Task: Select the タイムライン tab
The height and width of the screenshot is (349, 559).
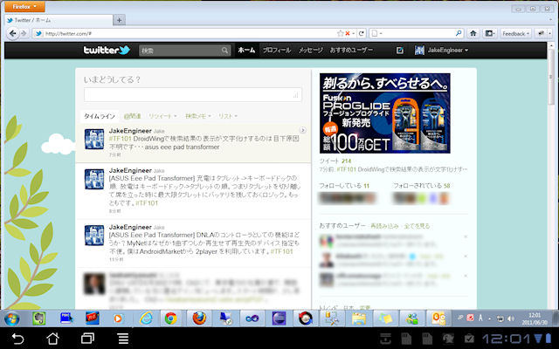Action: point(100,116)
